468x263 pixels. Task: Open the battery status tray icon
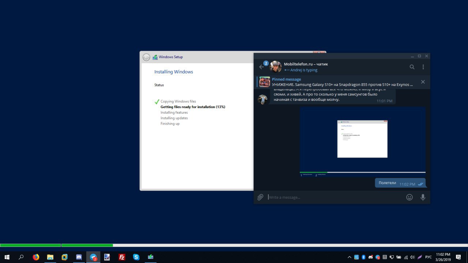(x=399, y=257)
